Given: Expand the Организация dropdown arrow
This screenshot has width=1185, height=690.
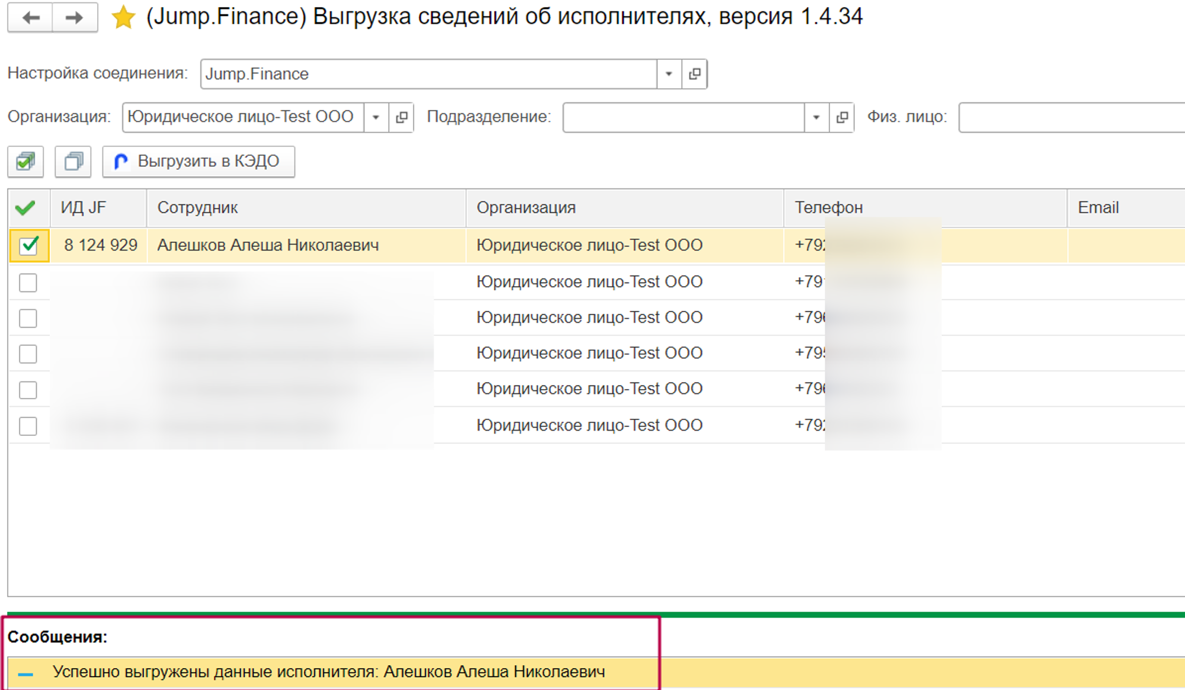Looking at the screenshot, I should point(376,117).
